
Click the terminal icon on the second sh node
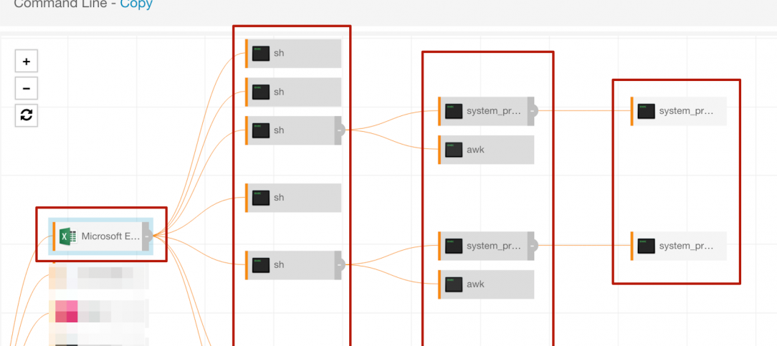[x=260, y=92]
